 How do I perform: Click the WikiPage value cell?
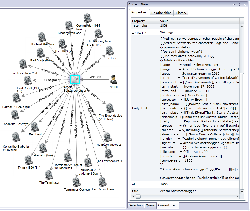click(199, 32)
